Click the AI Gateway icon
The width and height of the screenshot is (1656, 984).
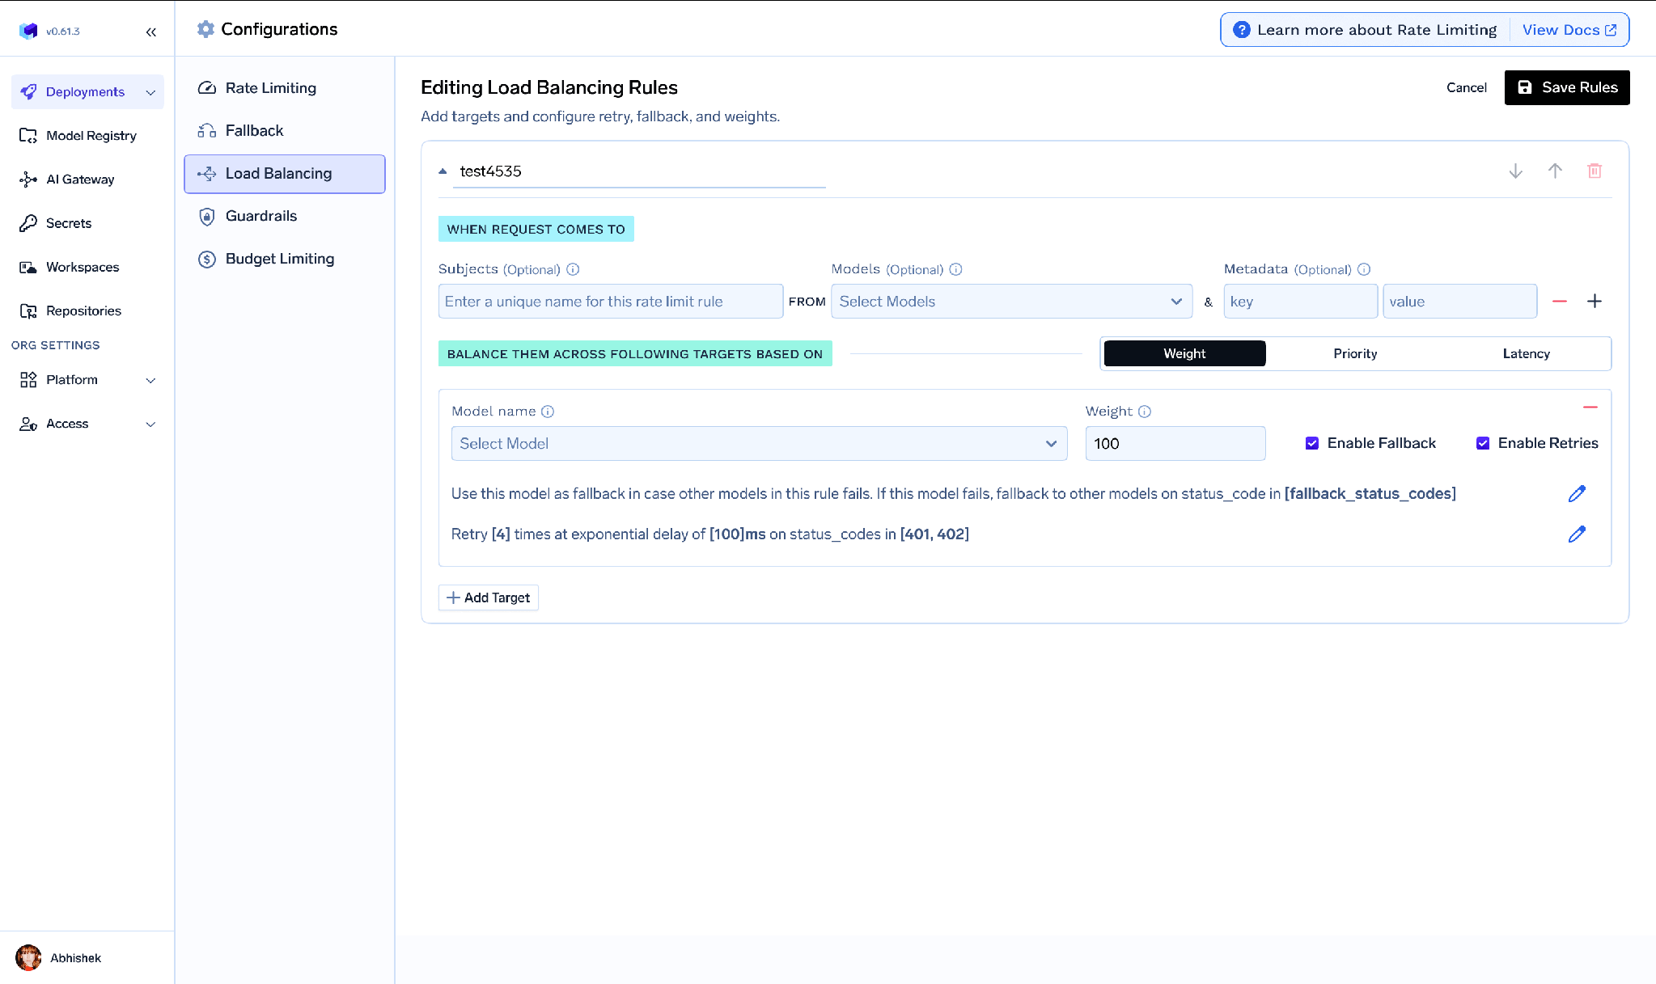click(x=28, y=179)
